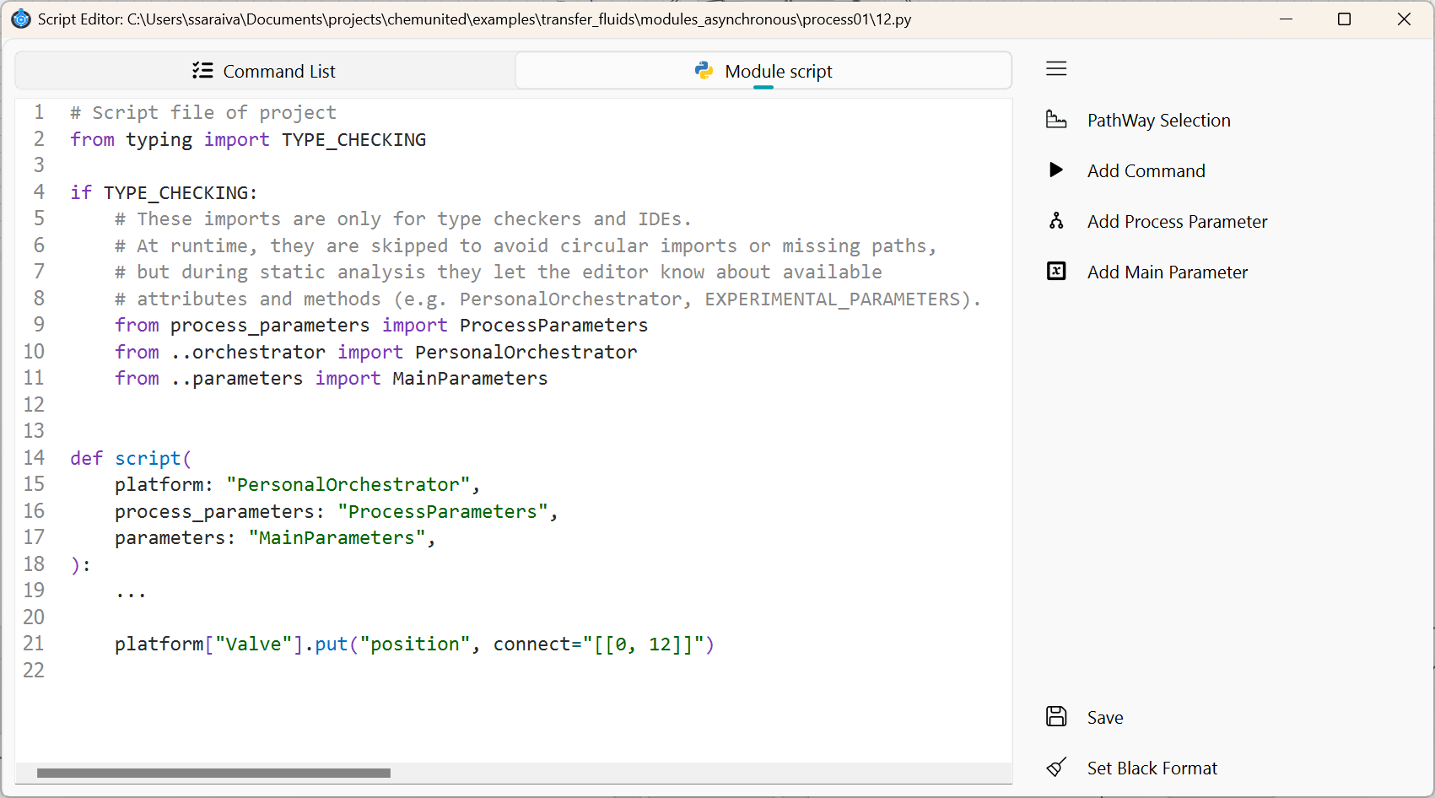Click the Python logo on Module script tab
Image resolution: width=1435 pixels, height=798 pixels.
tap(704, 71)
